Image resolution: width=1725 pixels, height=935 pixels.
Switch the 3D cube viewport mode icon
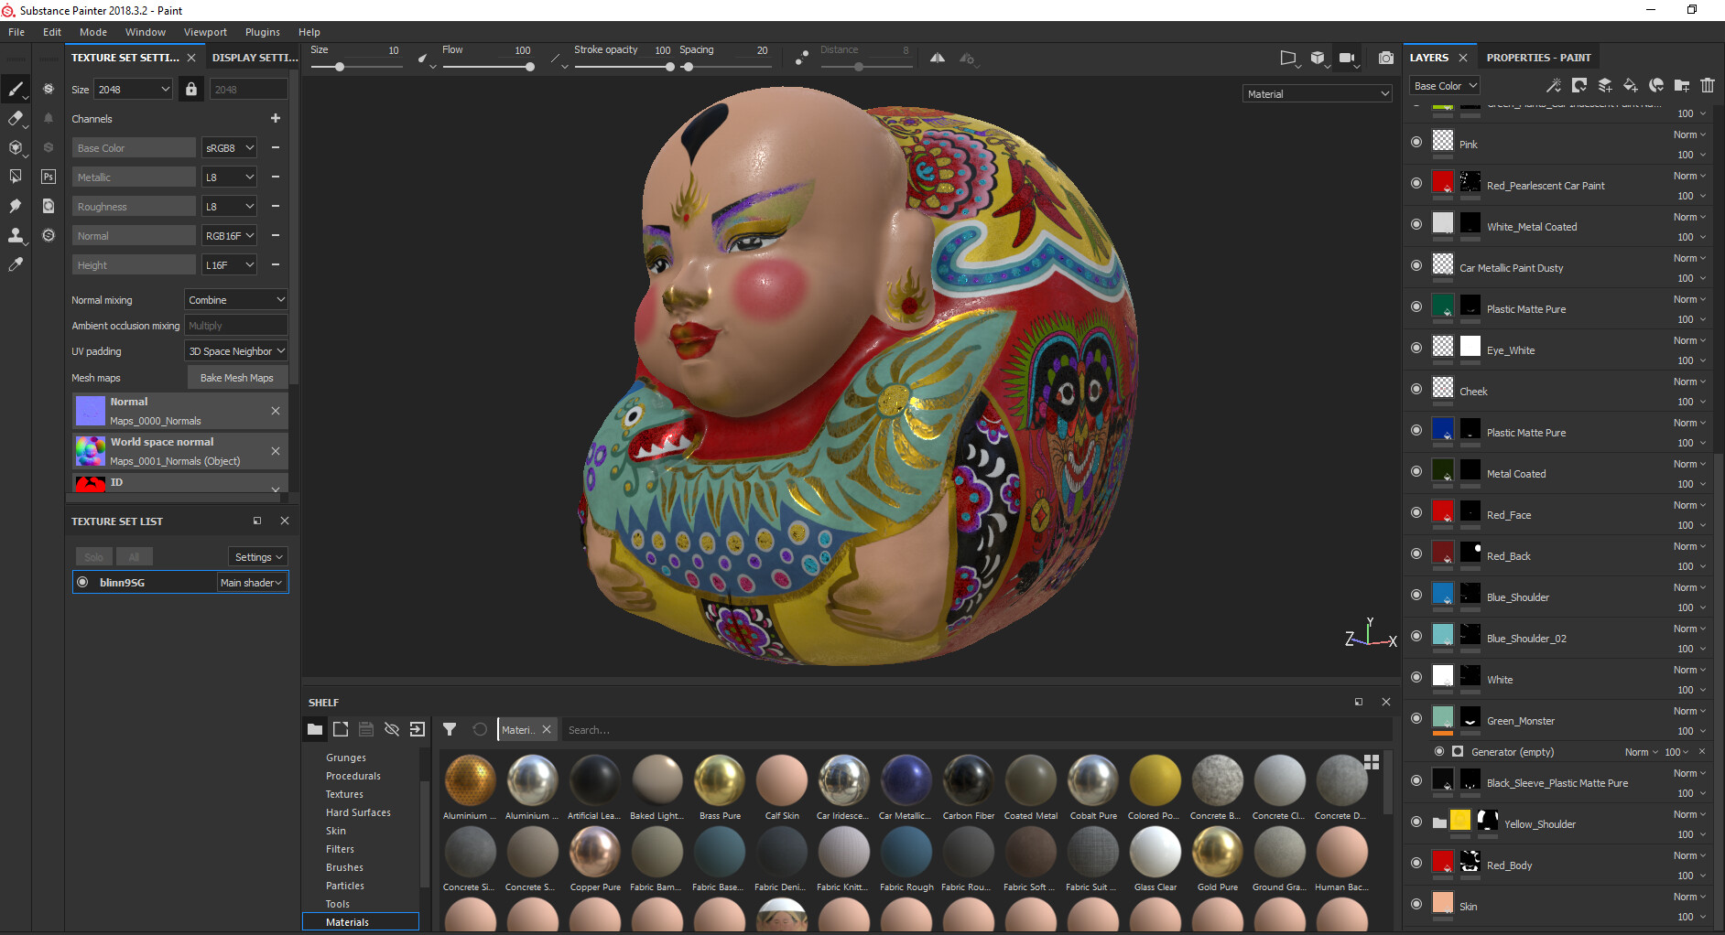(1318, 58)
